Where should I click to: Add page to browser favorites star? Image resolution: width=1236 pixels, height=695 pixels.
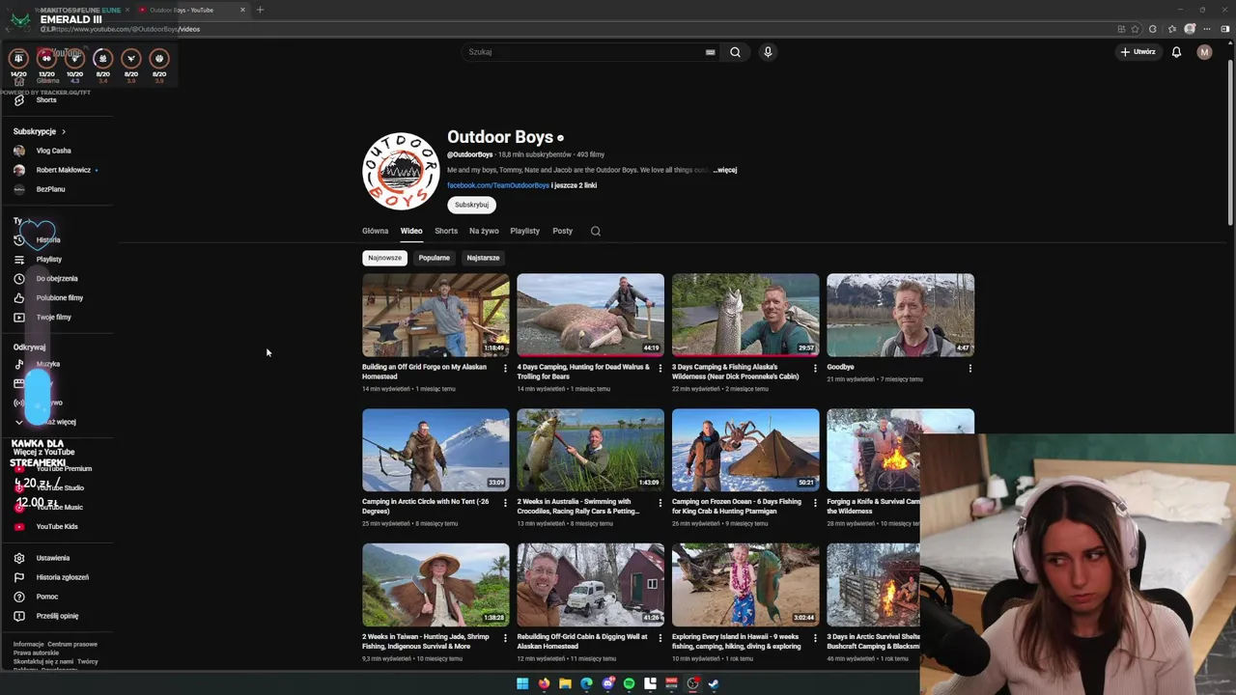(1136, 29)
